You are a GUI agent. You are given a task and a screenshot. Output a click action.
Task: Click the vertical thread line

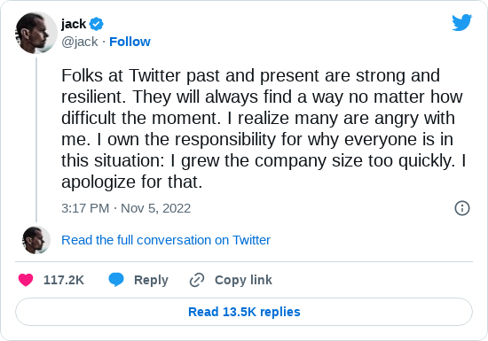tap(36, 140)
